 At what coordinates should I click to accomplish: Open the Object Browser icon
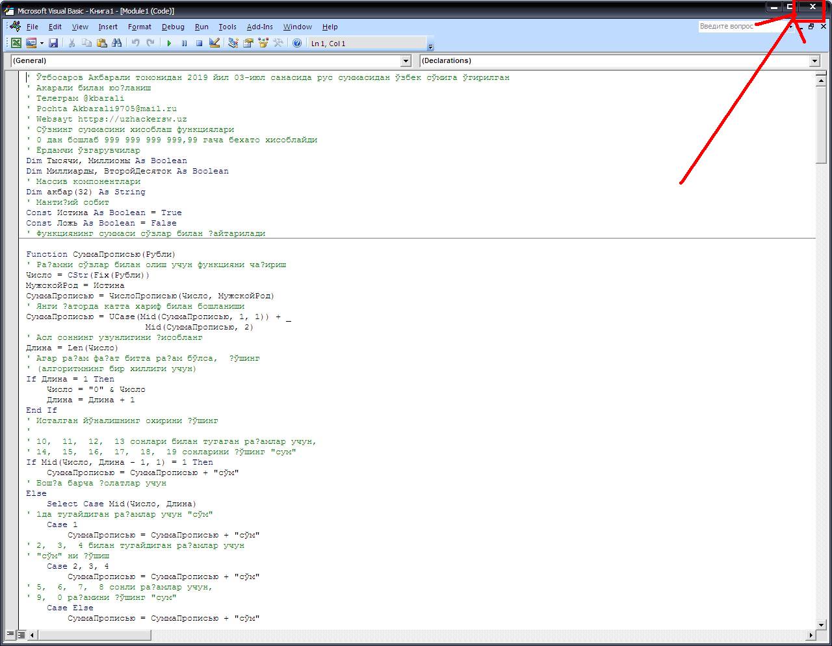click(x=263, y=44)
